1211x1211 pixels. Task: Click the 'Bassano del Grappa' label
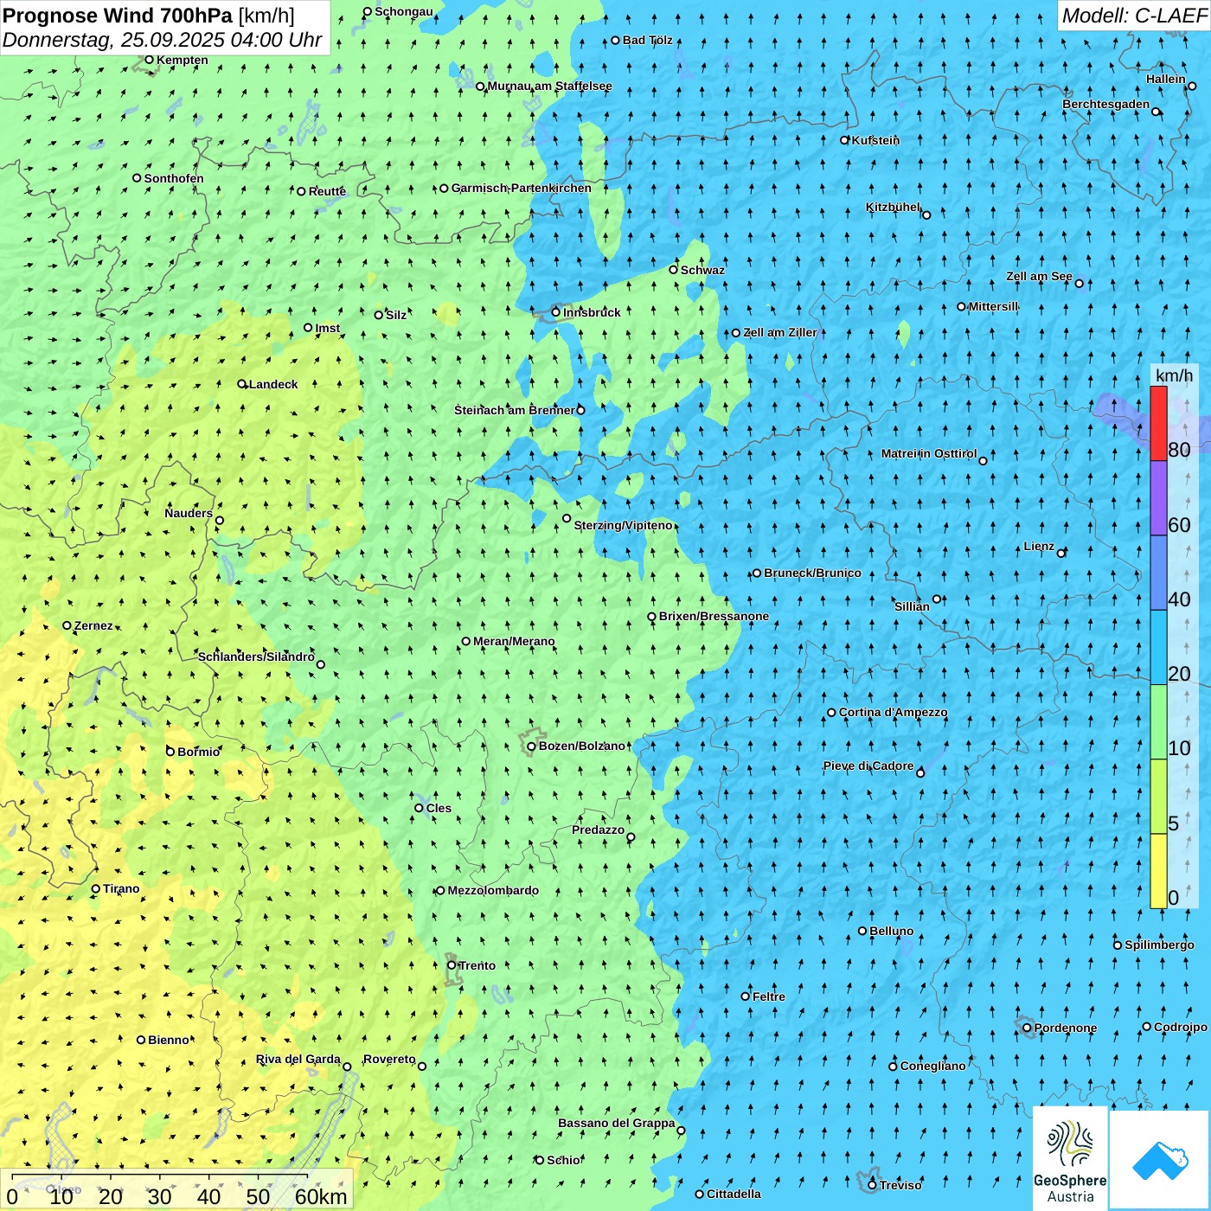click(x=617, y=1124)
